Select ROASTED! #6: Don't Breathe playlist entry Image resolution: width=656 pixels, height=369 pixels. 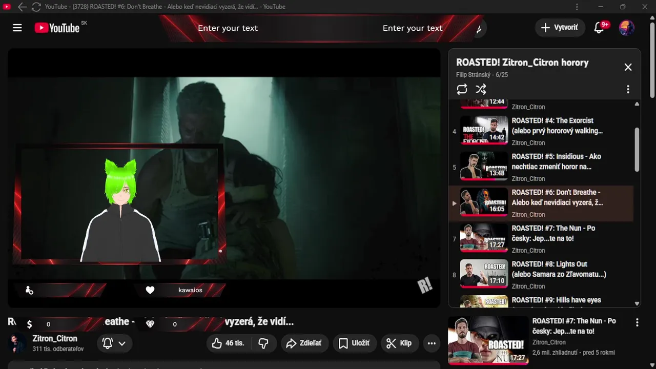coord(541,203)
